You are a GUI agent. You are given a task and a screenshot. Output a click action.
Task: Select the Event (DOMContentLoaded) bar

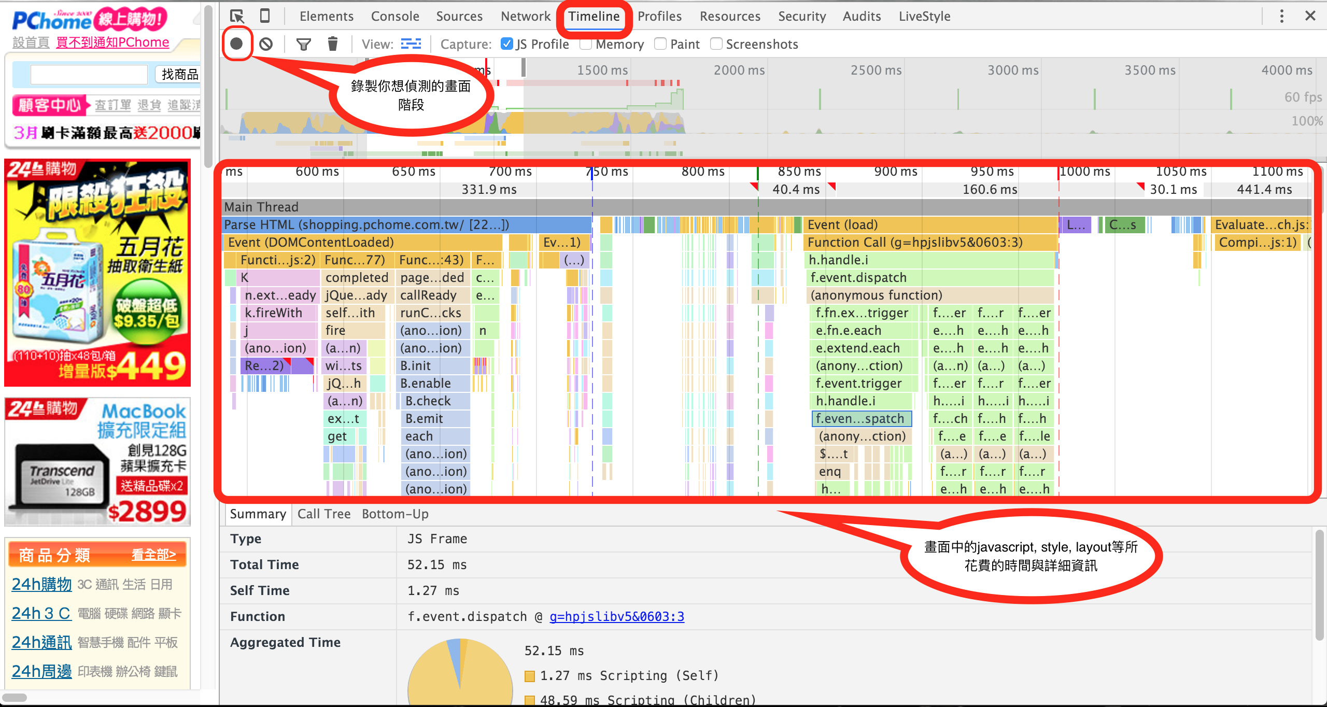363,242
